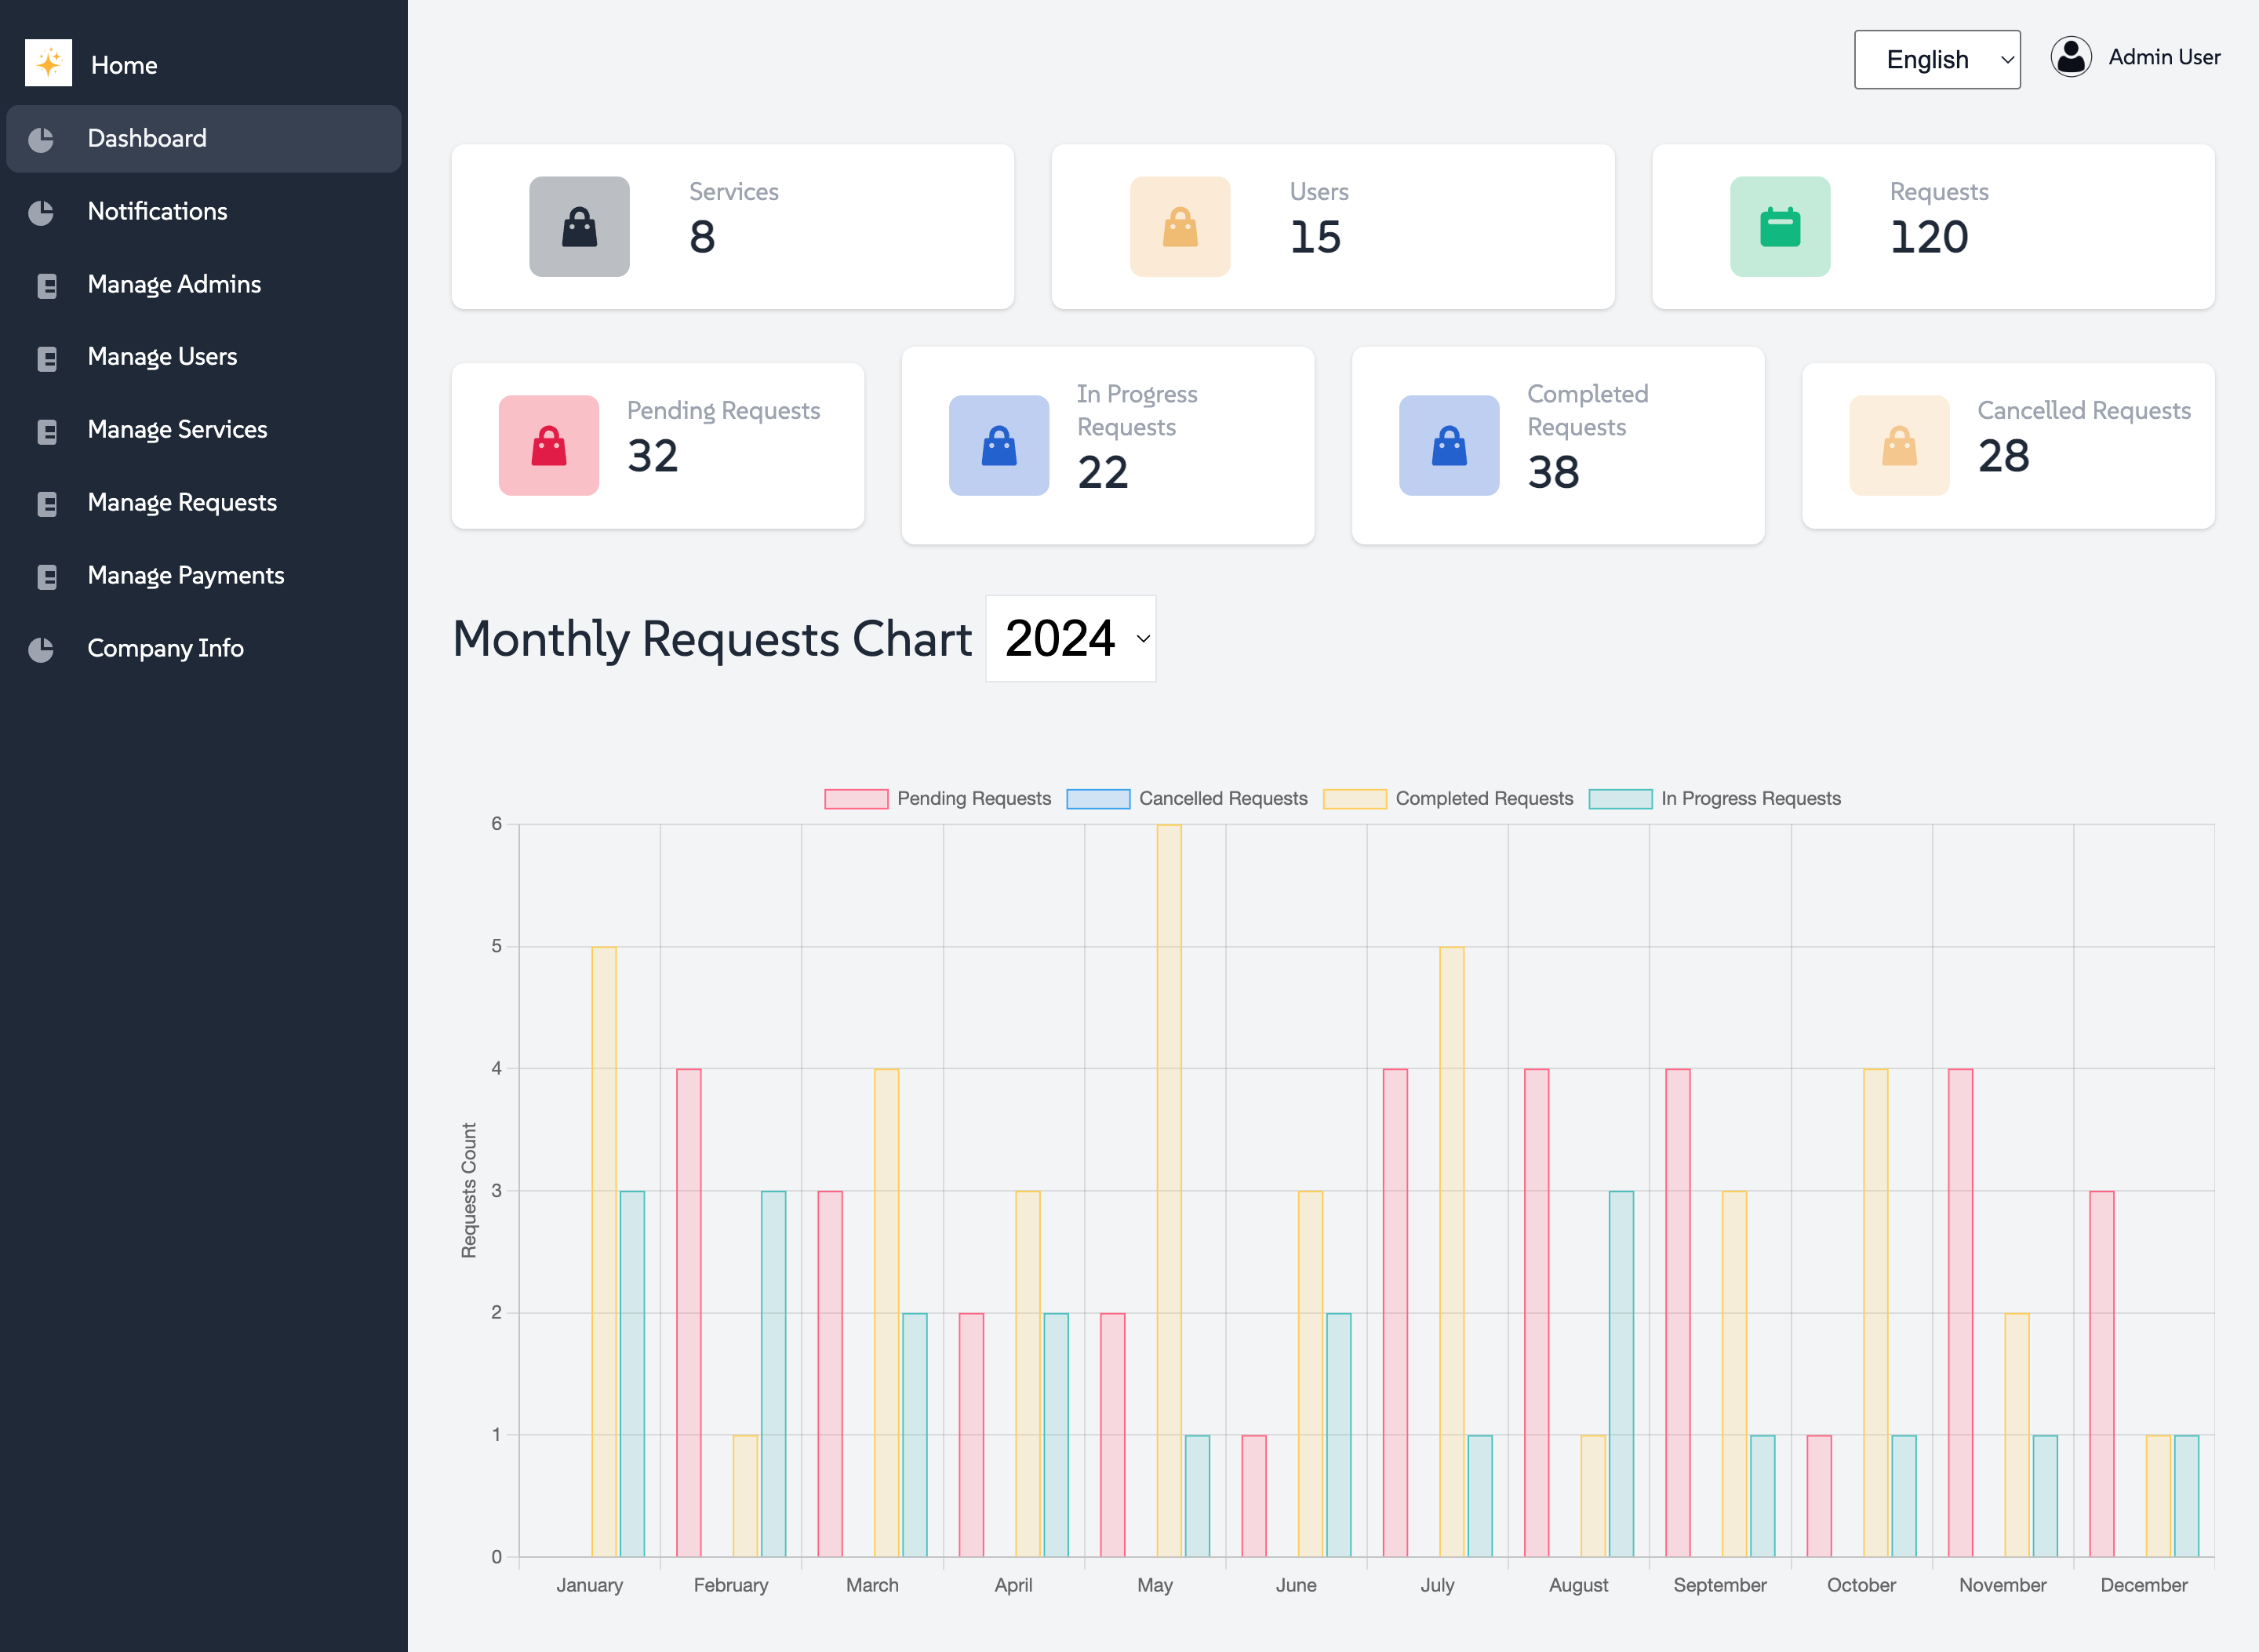The height and width of the screenshot is (1652, 2259).
Task: Open the Company Info page
Action: 165,648
